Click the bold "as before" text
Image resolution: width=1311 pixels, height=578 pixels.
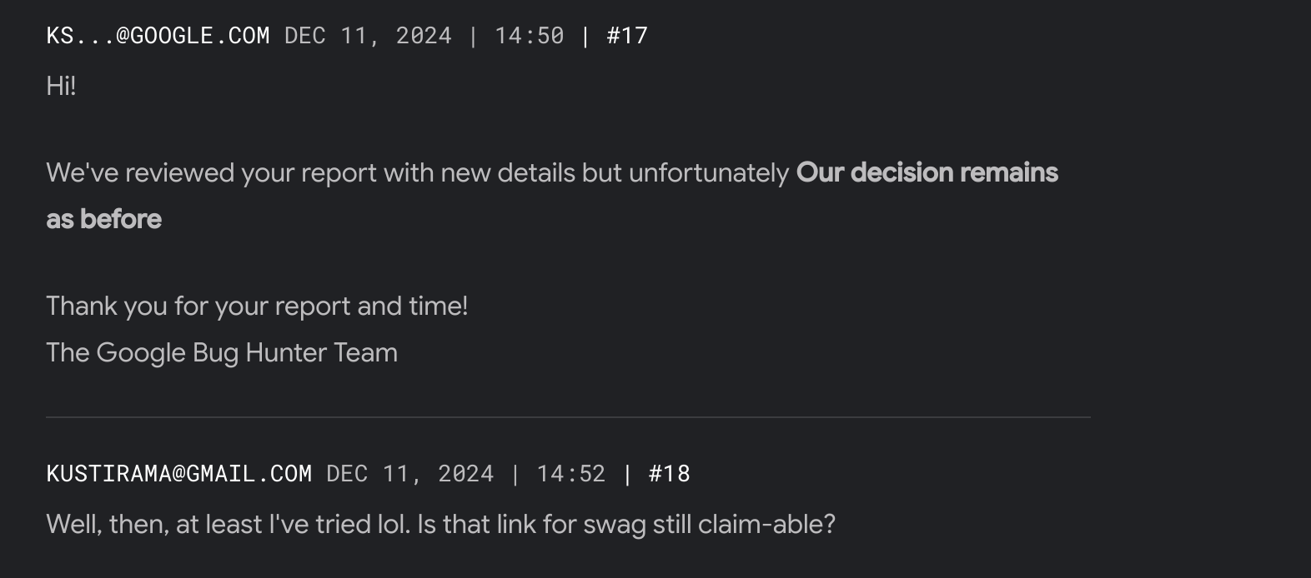point(104,220)
